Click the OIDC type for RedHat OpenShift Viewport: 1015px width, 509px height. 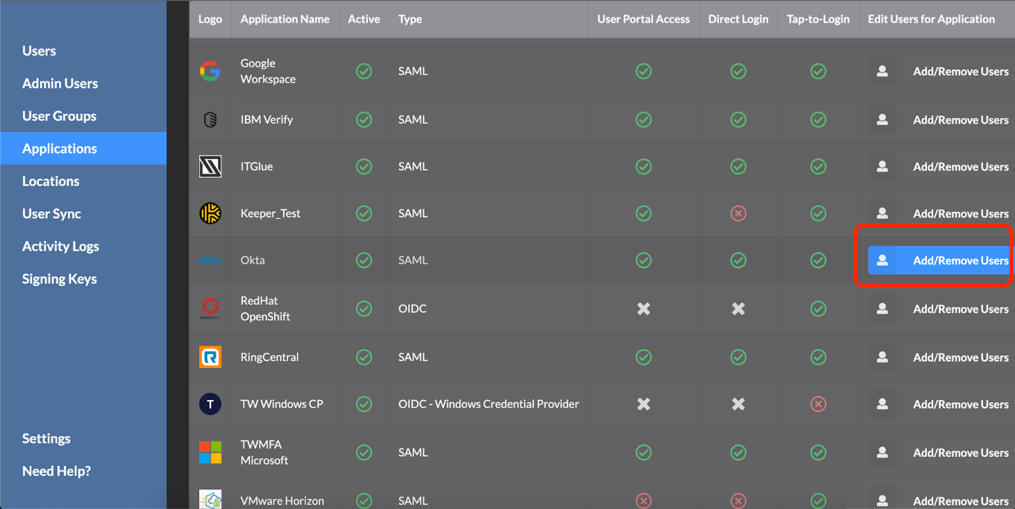coord(412,308)
